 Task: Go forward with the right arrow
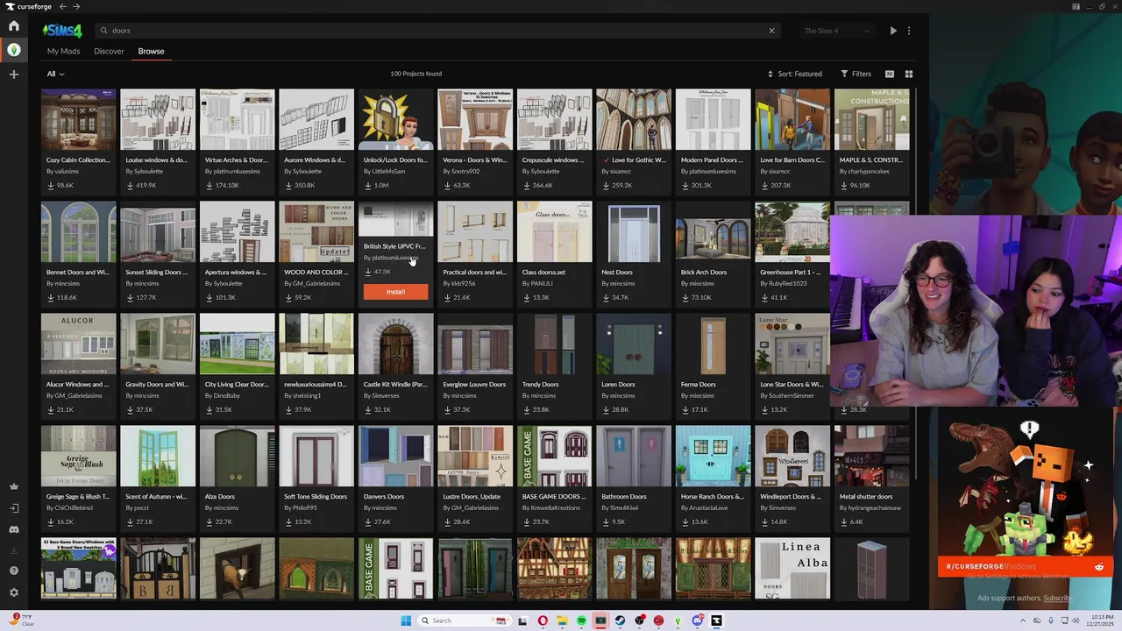(x=76, y=7)
